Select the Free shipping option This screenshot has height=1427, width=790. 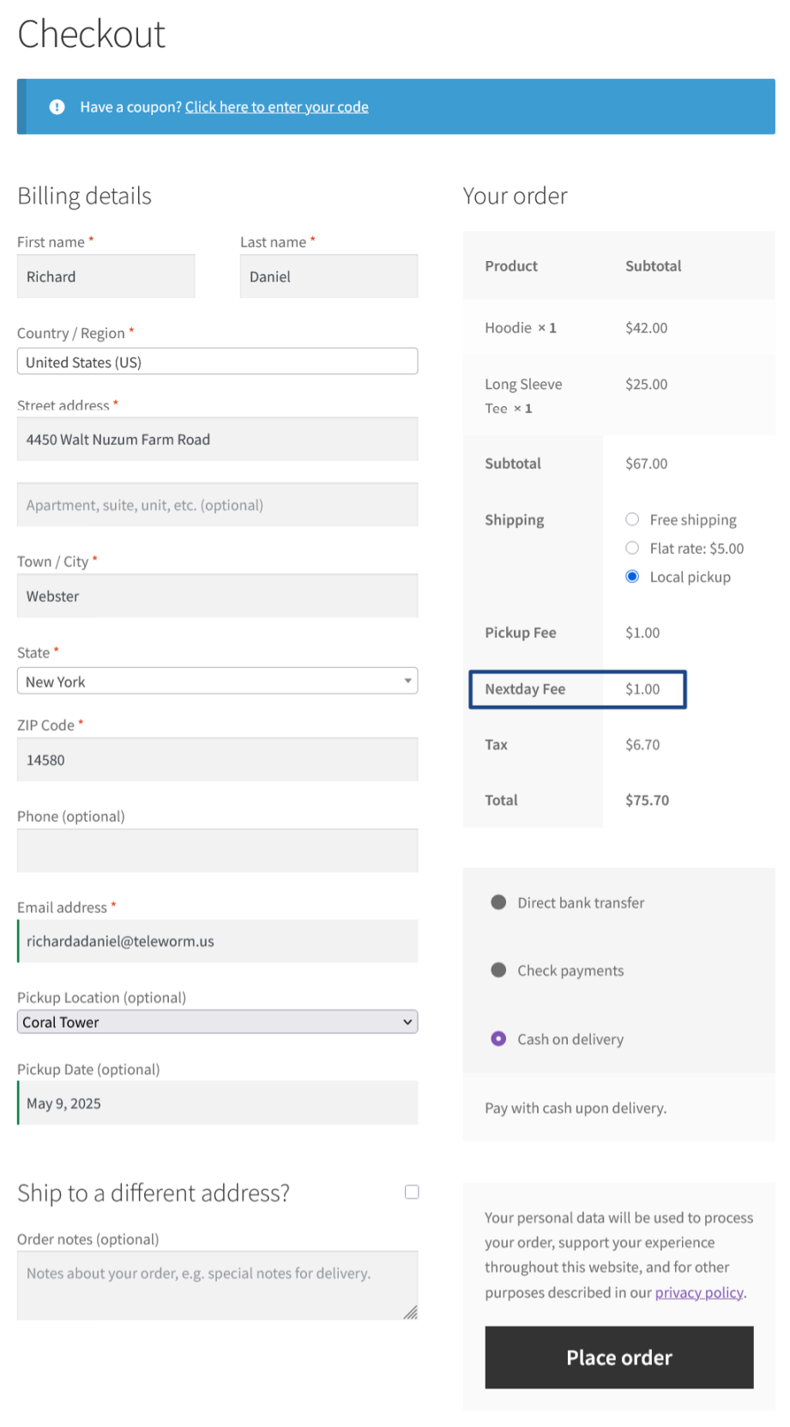click(632, 519)
